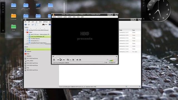Click the elapsed time display in VLC

click(112, 62)
